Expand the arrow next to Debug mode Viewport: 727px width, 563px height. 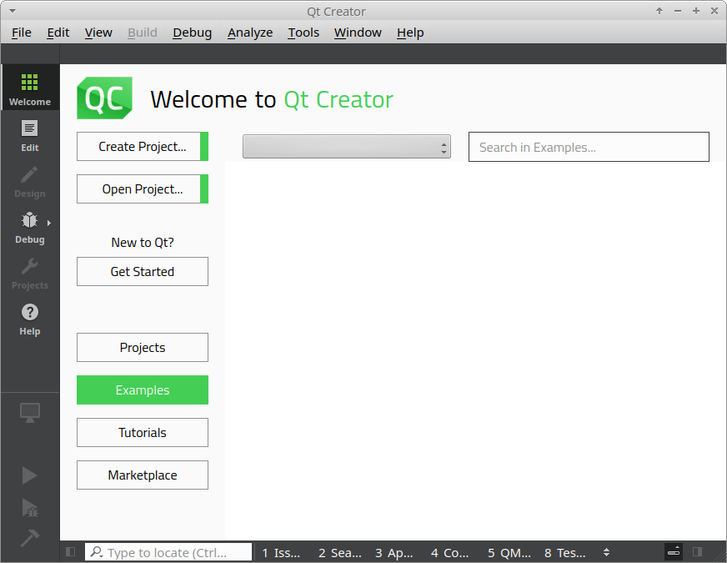point(48,223)
